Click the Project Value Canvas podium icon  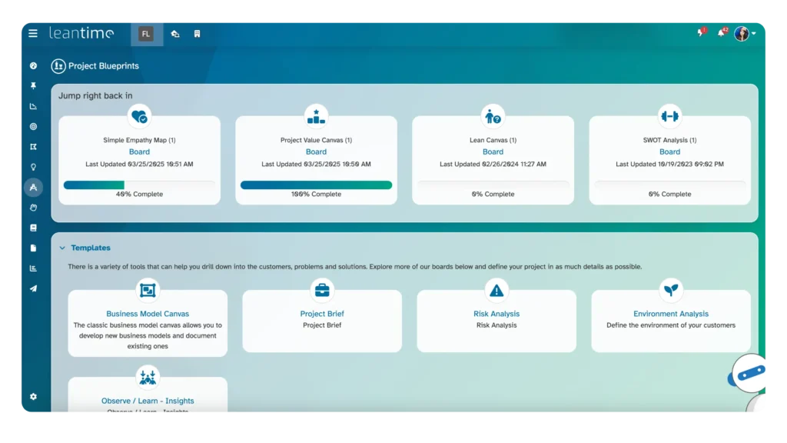(316, 117)
